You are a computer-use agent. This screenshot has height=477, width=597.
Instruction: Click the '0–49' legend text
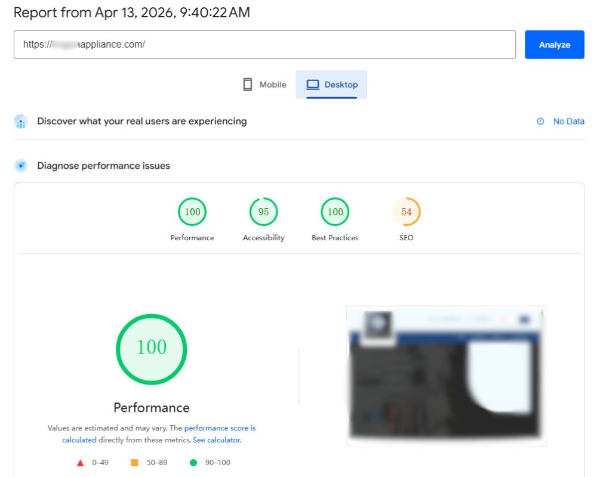click(100, 463)
